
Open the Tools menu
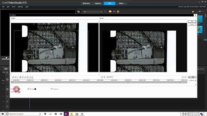click(x=14, y=7)
